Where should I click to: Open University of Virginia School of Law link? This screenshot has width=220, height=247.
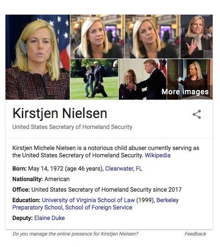(x=88, y=200)
